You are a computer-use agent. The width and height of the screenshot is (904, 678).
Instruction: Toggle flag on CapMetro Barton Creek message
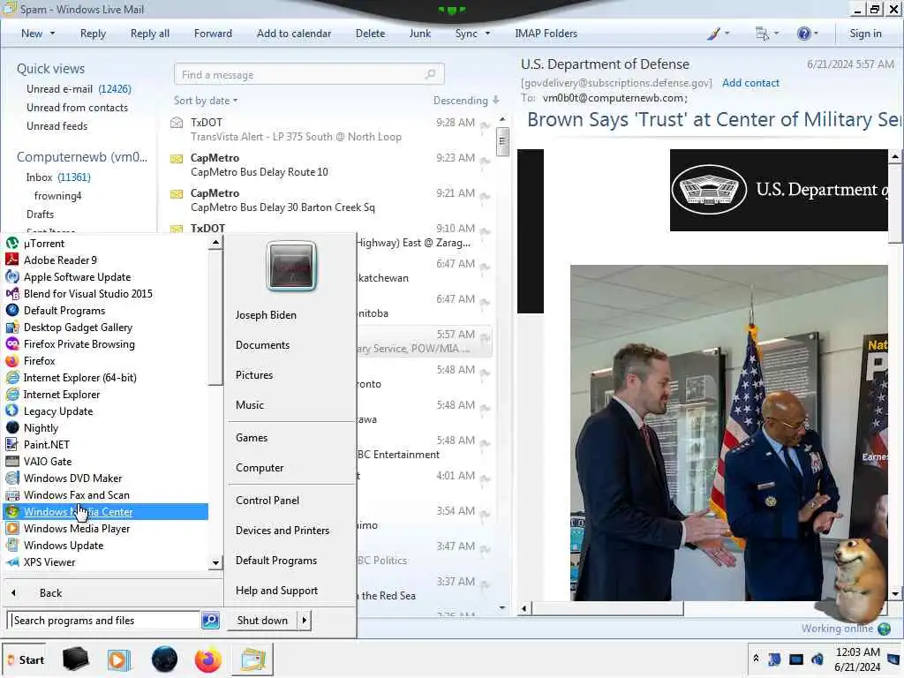(x=485, y=196)
